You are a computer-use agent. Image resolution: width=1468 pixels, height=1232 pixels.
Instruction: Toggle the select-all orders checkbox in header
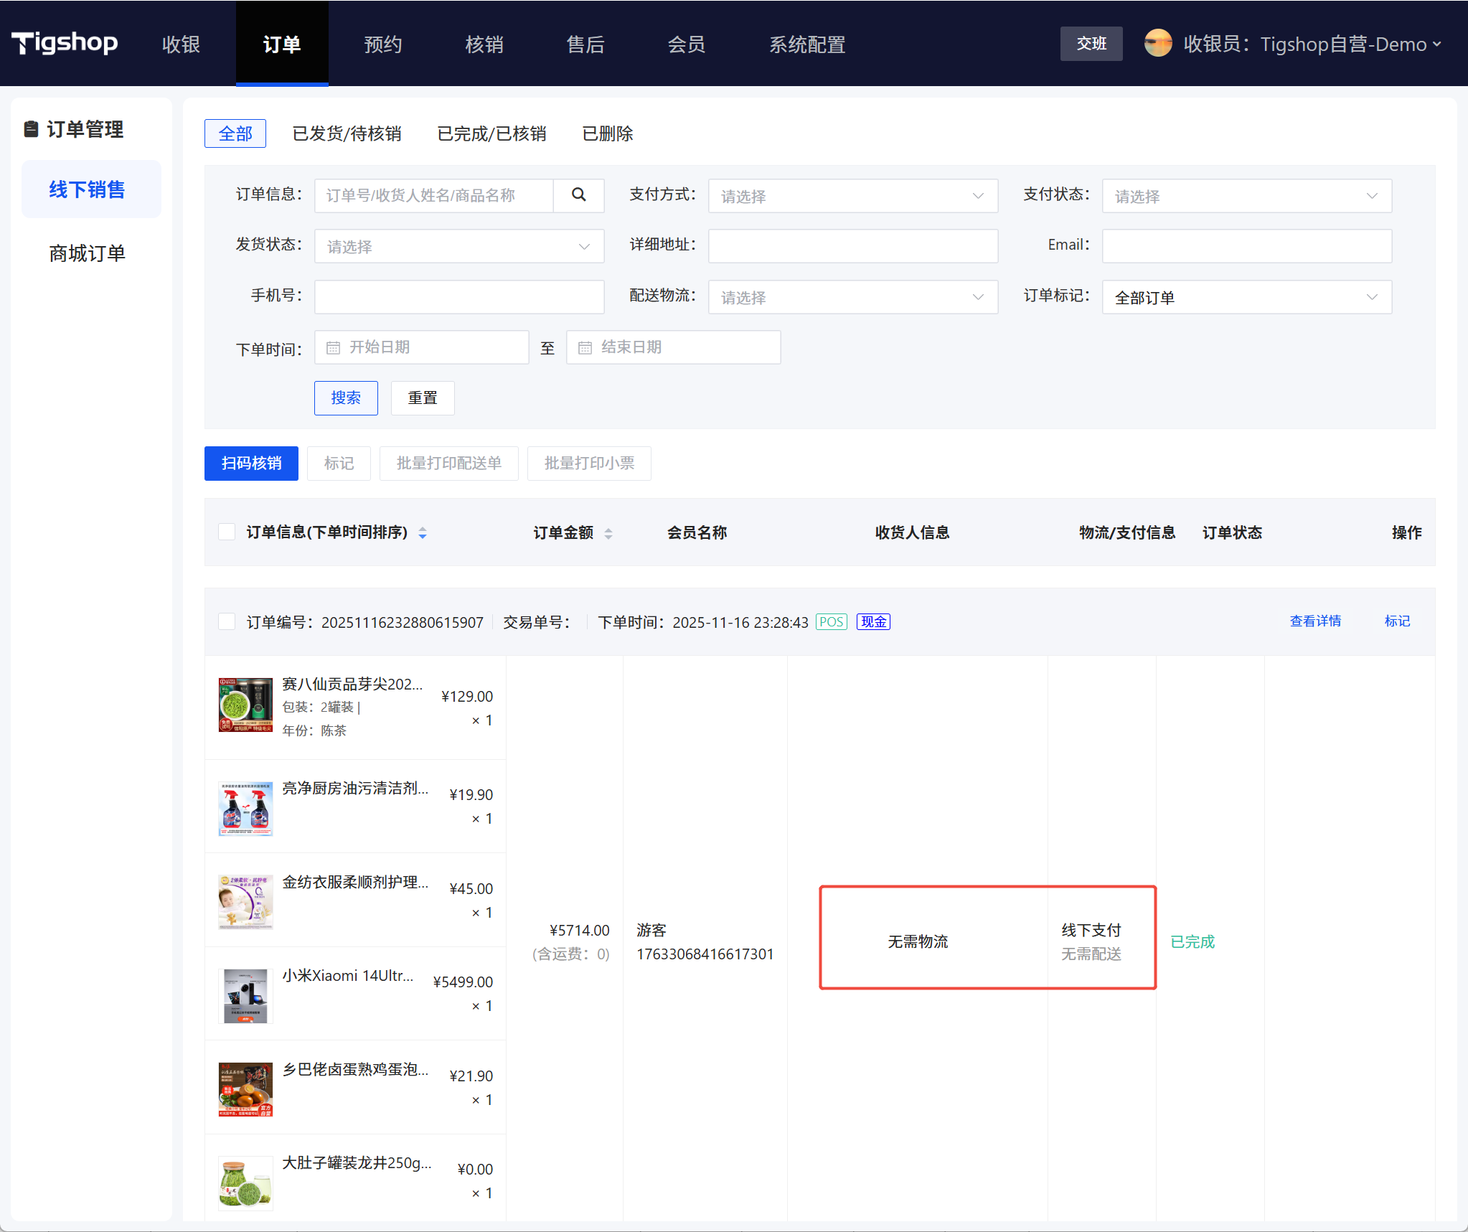[x=227, y=532]
